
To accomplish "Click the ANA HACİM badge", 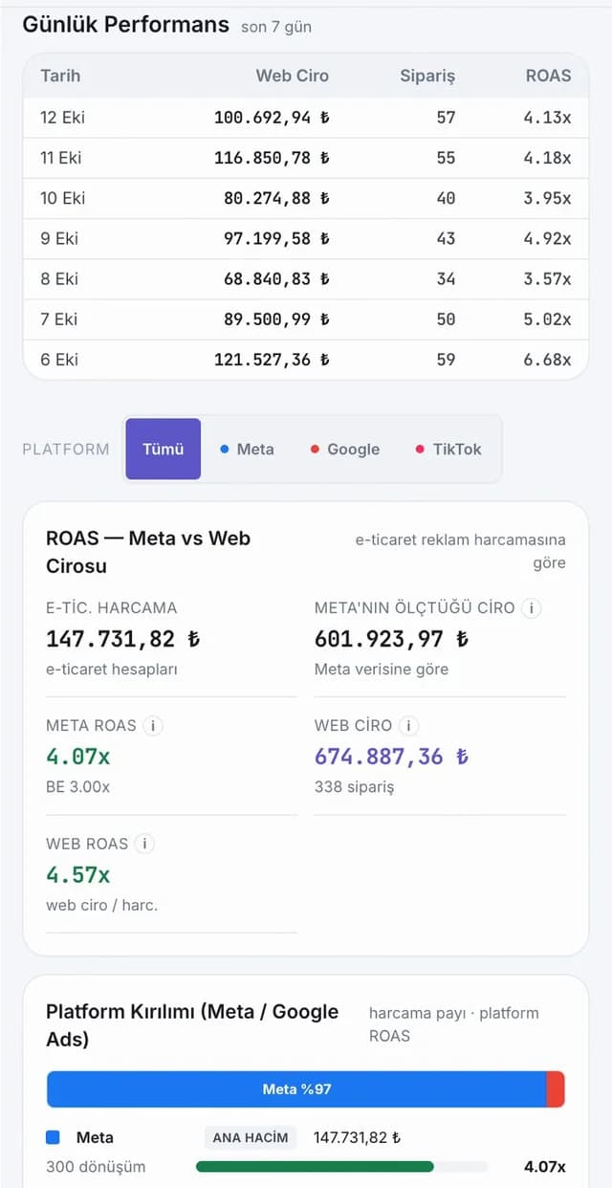I will [251, 1137].
